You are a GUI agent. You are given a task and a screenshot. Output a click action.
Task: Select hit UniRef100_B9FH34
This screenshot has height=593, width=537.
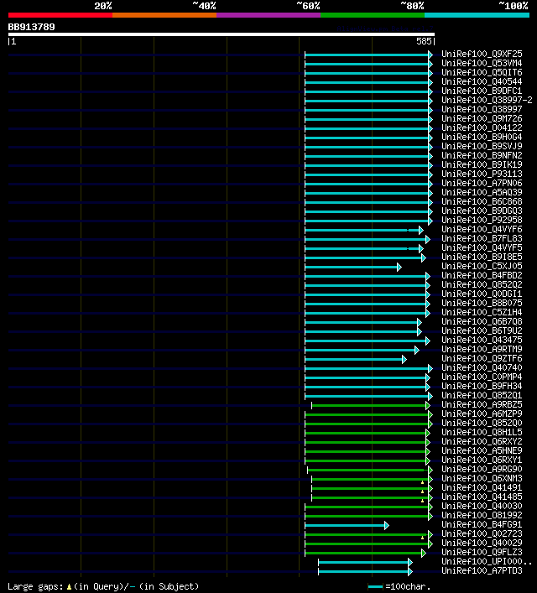pos(482,386)
